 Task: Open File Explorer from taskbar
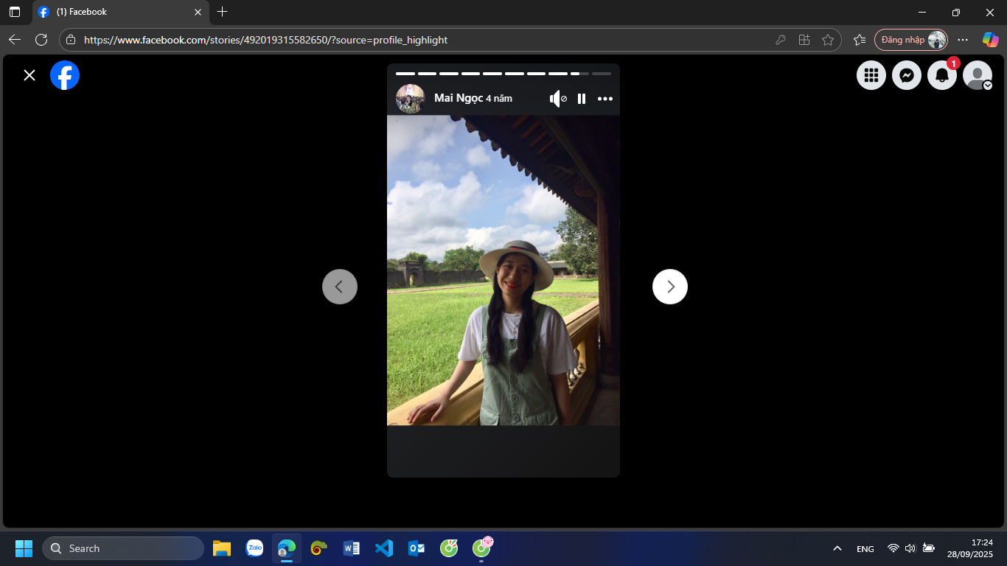pyautogui.click(x=222, y=548)
